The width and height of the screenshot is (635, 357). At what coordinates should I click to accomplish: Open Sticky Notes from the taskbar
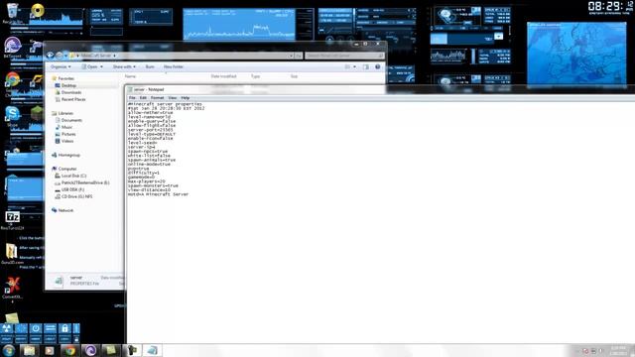tap(110, 350)
